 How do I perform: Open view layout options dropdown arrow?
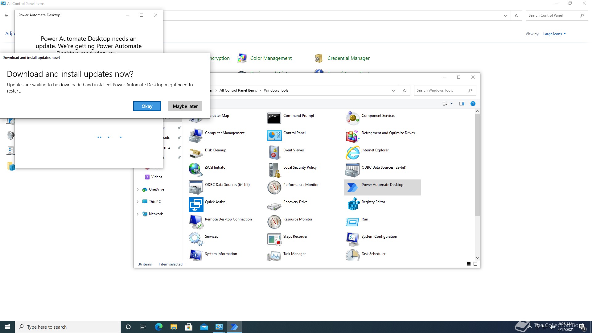451,104
